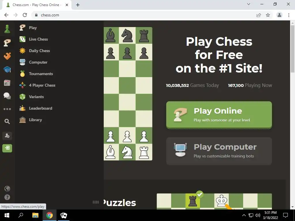Click the menu panel resize grip

(x=96, y=202)
